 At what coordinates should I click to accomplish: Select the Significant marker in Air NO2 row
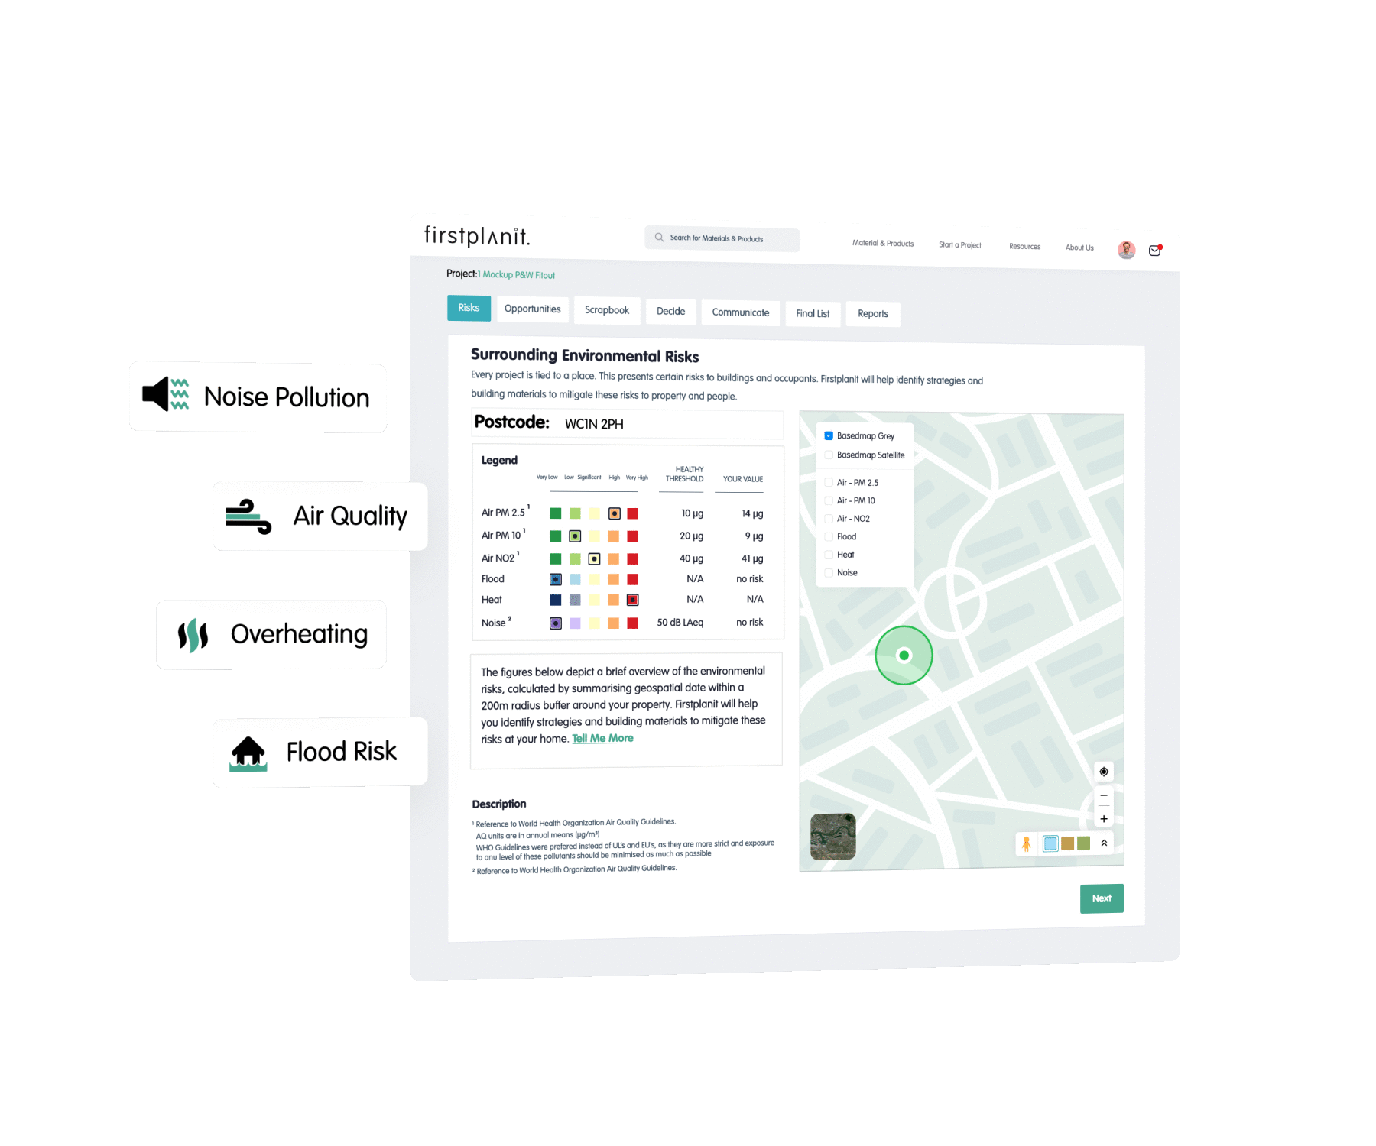tap(594, 559)
